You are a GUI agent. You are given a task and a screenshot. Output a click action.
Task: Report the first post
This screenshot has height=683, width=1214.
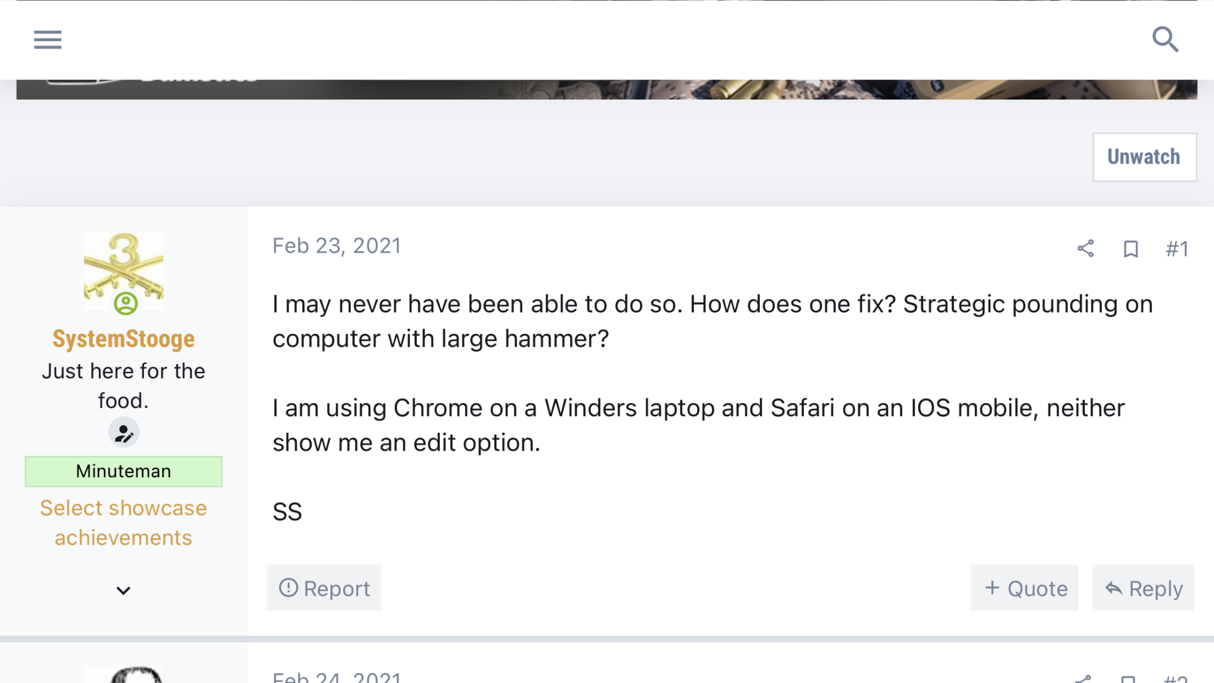tap(324, 588)
